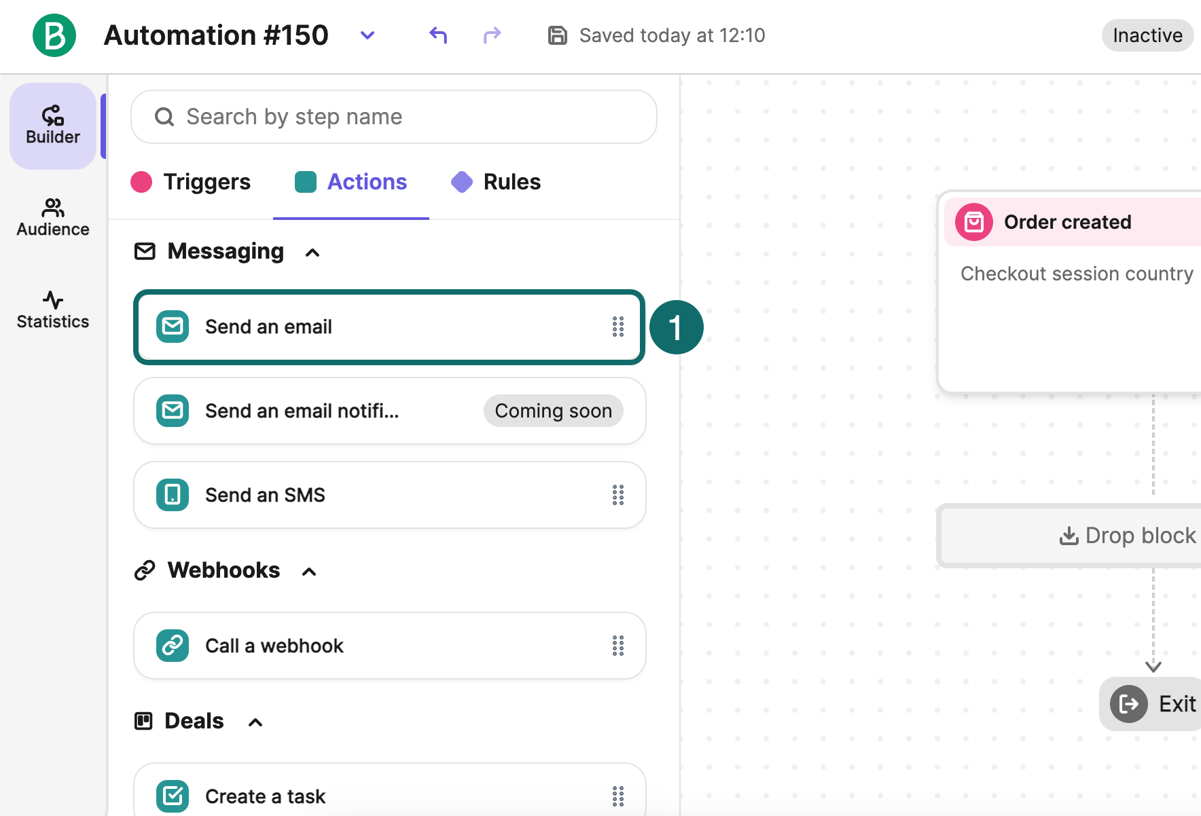Select the Builder sidebar icon
This screenshot has width=1201, height=816.
[53, 126]
